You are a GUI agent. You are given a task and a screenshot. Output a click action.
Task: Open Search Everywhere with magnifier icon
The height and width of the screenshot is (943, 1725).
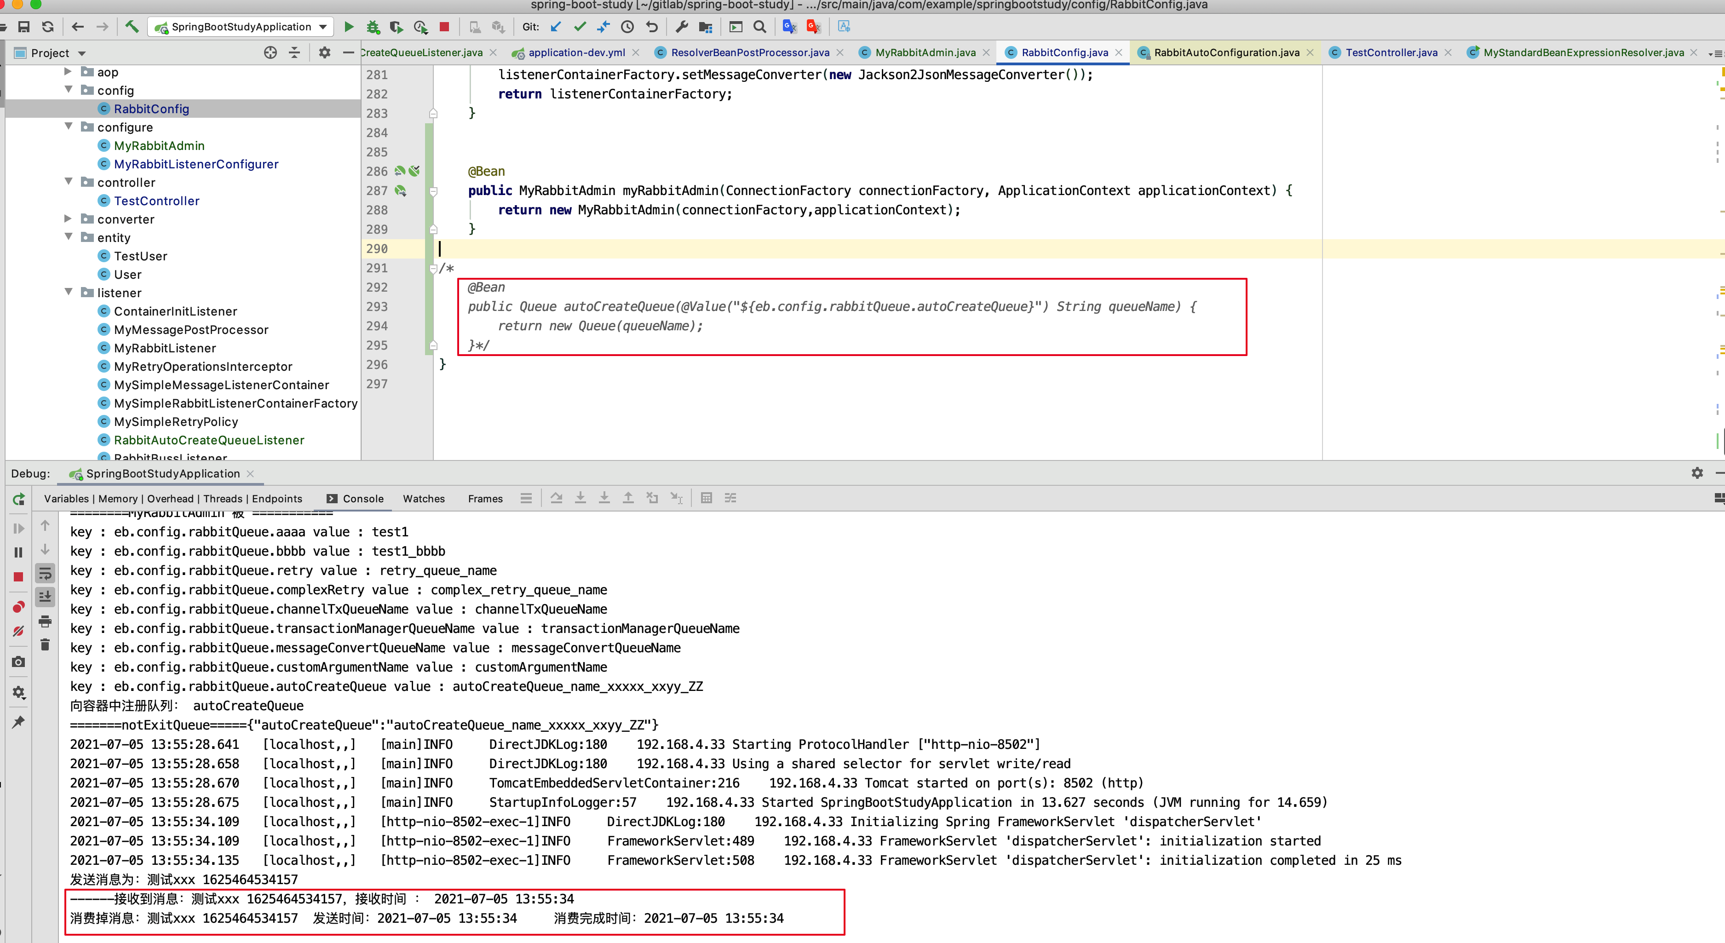pos(760,27)
